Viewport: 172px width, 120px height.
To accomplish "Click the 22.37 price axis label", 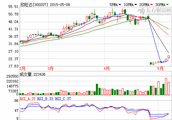I will click(x=13, y=59).
